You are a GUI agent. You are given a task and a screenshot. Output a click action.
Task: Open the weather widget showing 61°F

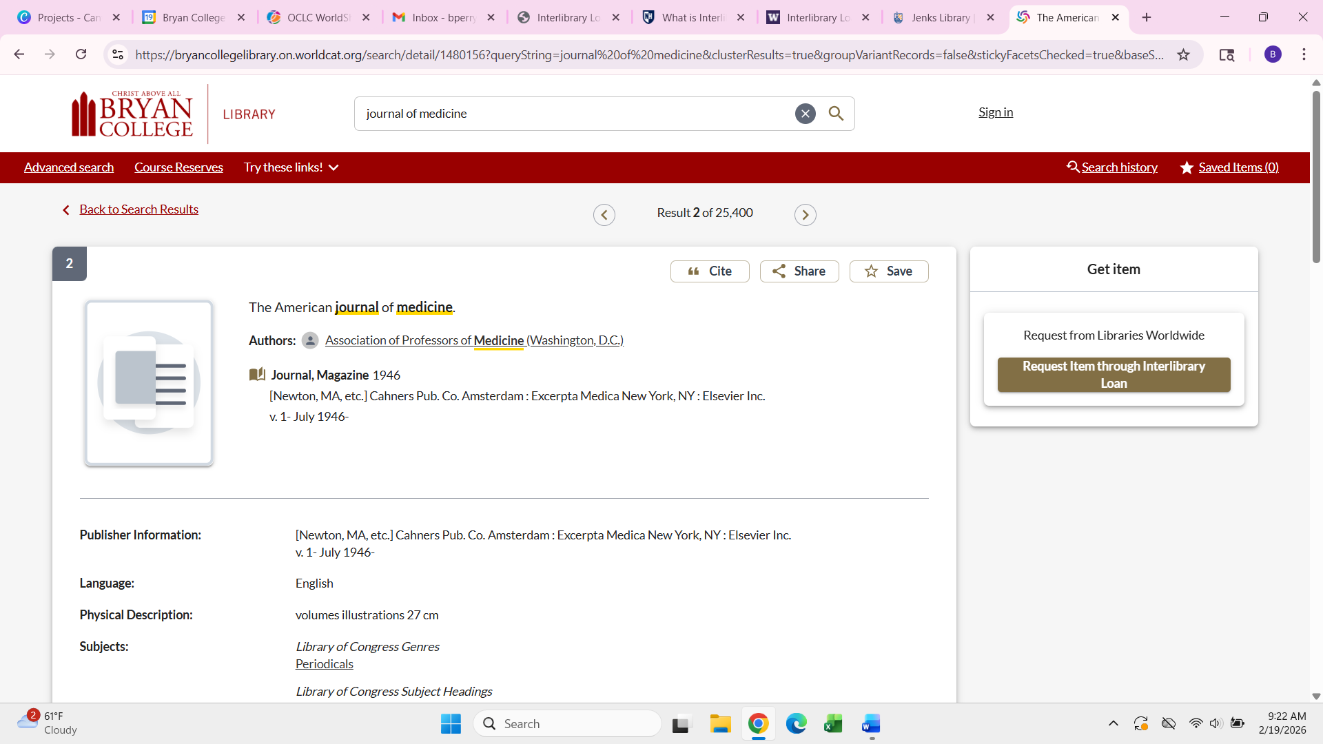coord(47,723)
